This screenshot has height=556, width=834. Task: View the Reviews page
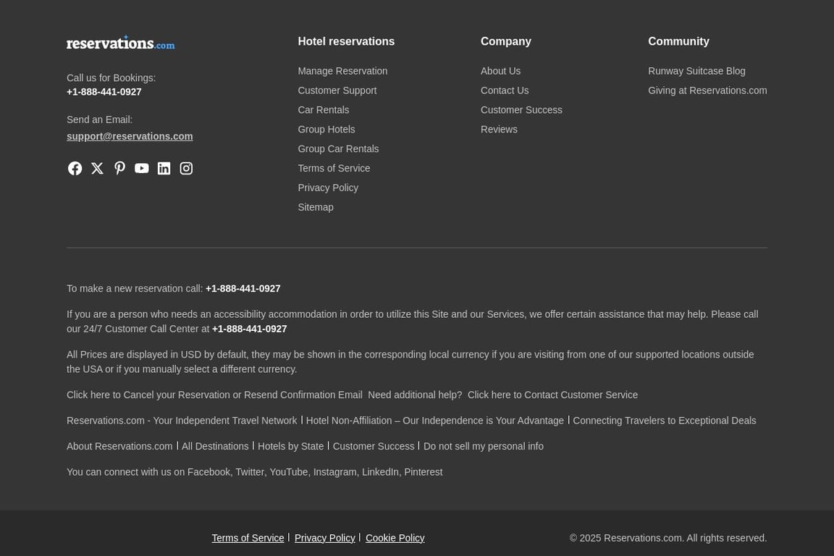click(x=499, y=130)
